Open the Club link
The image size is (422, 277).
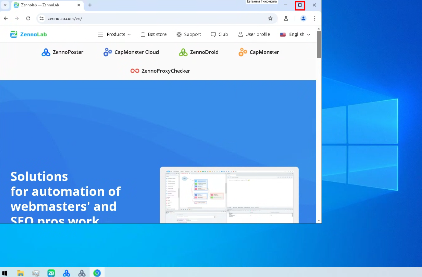[x=220, y=34]
